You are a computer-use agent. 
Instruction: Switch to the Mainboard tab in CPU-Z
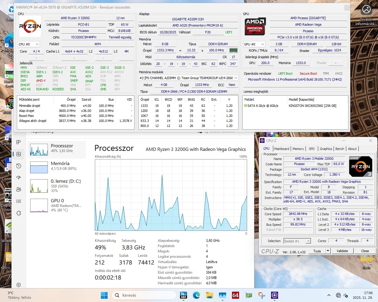282,149
